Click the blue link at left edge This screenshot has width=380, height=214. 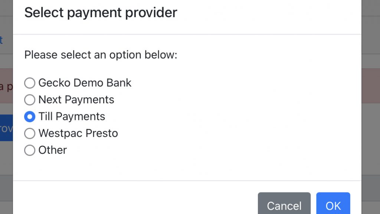pos(1,40)
